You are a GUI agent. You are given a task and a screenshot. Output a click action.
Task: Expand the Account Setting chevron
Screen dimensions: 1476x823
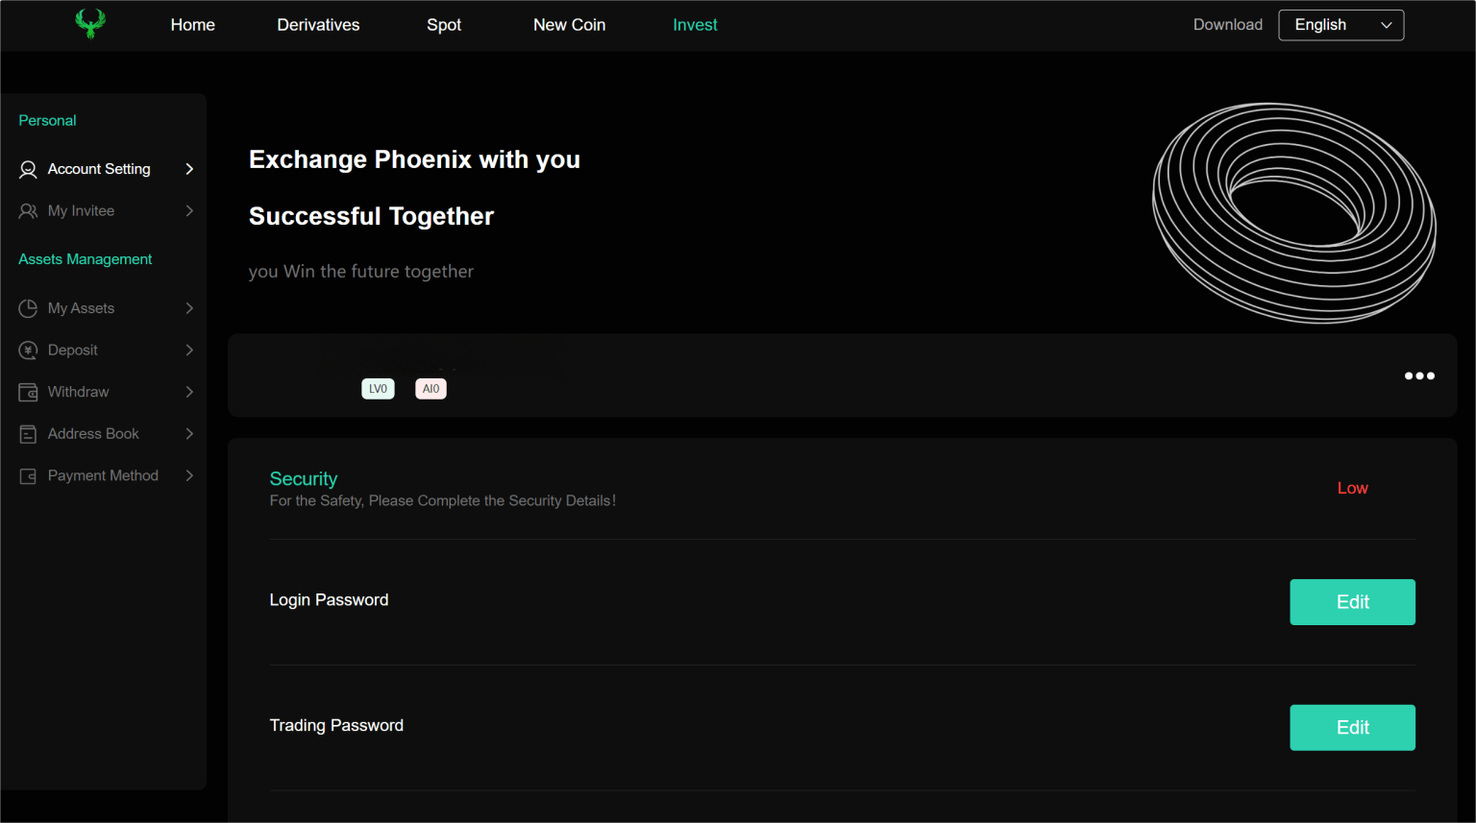point(189,169)
